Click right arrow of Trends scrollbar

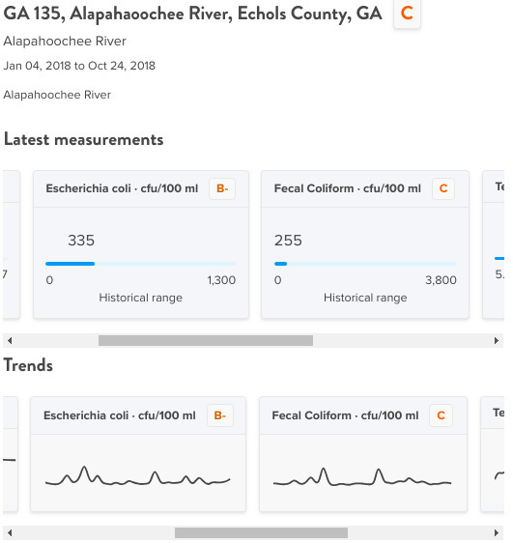click(496, 532)
